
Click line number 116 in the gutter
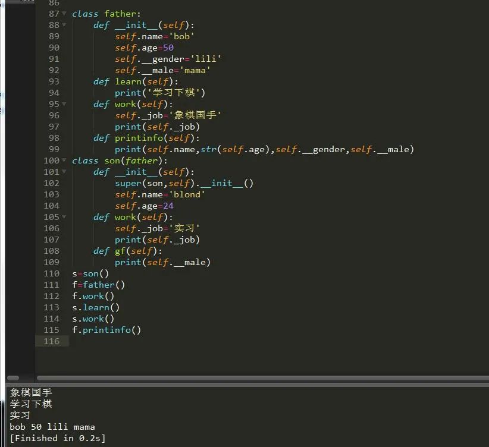click(x=51, y=341)
